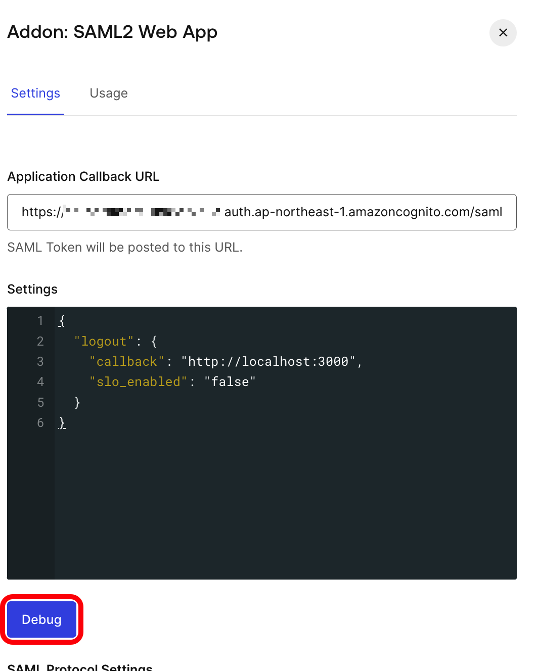Focus the Application Callback URL field
Viewport: 539px width, 671px height.
coord(262,212)
